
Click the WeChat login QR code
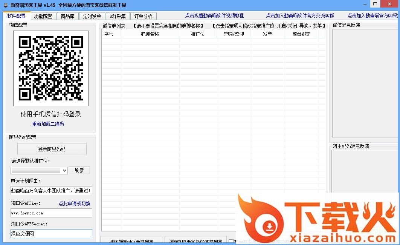(x=51, y=68)
